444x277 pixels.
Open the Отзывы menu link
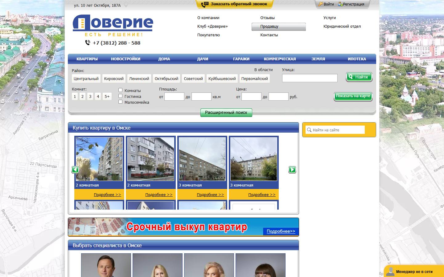click(x=267, y=18)
